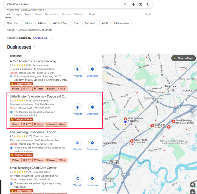Screen dimensions: 197x194
Task: Click Category Finder under The Learning Experience
Action: pos(21,155)
